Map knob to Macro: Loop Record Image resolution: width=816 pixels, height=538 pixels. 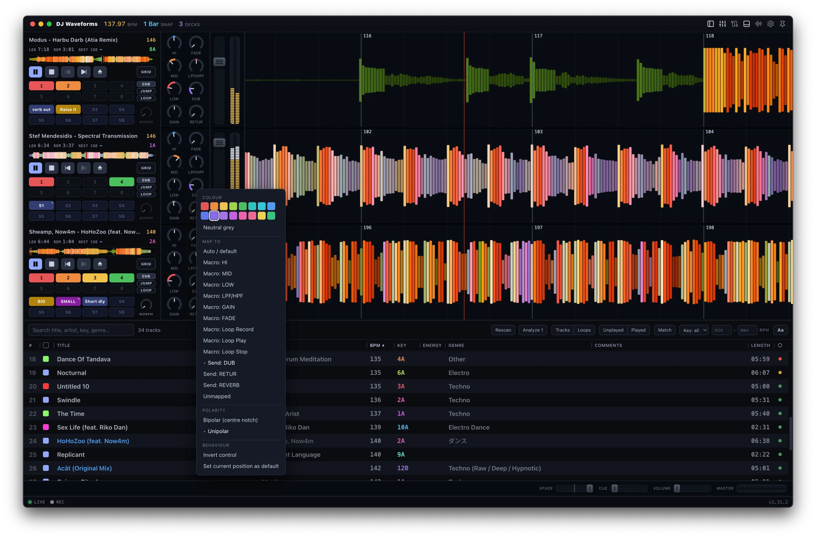pos(240,329)
